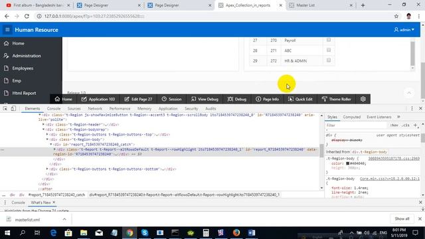
Task: Open the Windows Start menu
Action: pos(7,233)
